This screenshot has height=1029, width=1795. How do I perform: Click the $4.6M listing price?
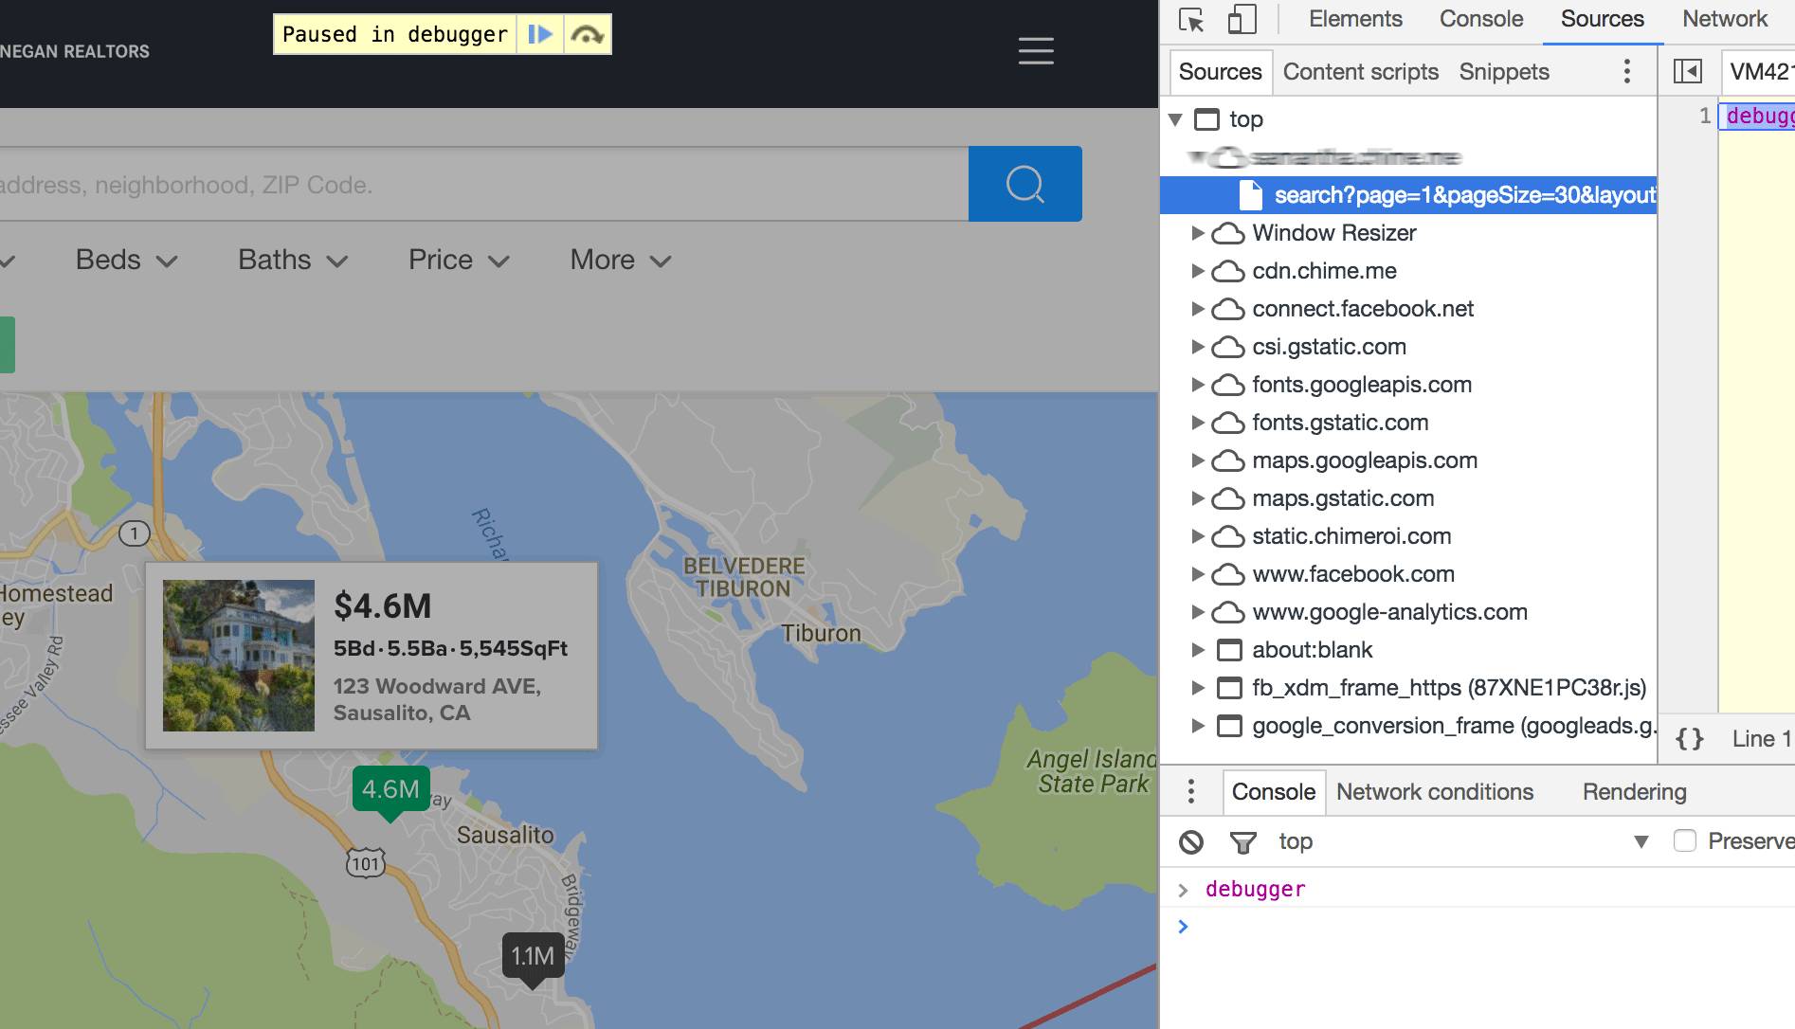[x=383, y=606]
